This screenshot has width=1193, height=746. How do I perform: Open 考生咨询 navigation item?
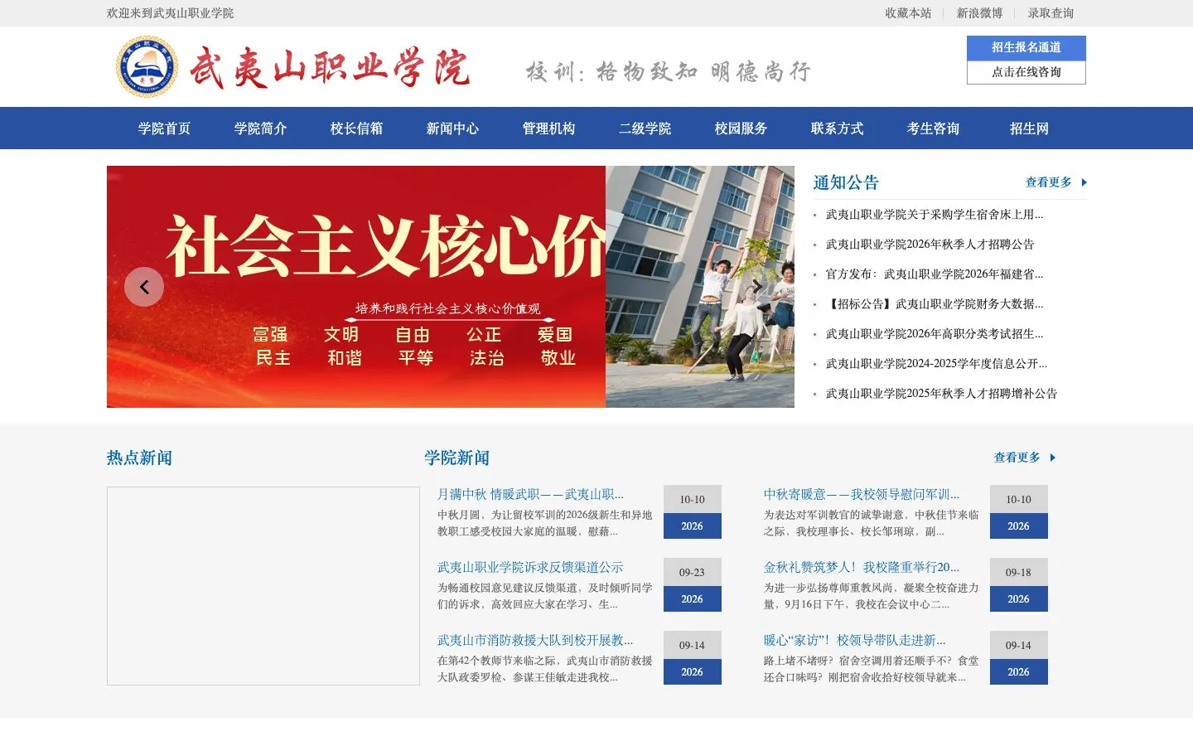pyautogui.click(x=933, y=128)
